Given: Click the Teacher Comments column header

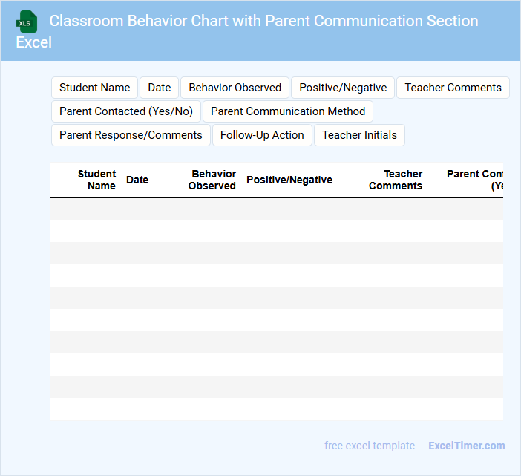Looking at the screenshot, I should pos(396,180).
